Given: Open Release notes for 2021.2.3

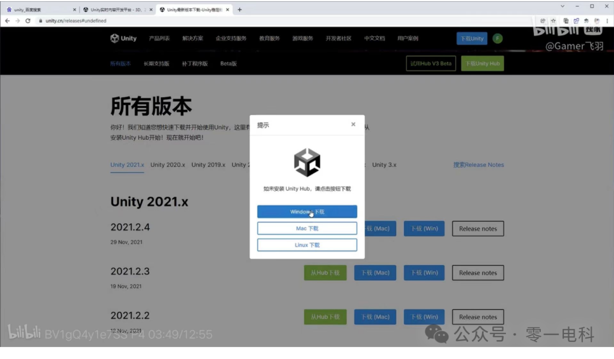Looking at the screenshot, I should (478, 273).
